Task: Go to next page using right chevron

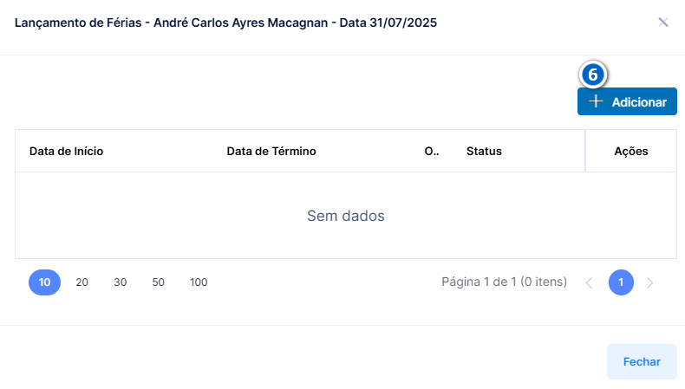Action: click(649, 283)
